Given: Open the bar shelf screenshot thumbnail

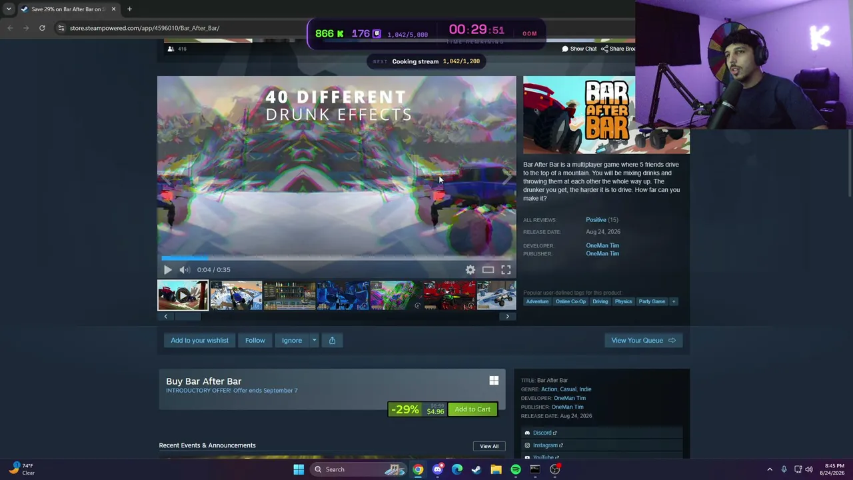Looking at the screenshot, I should [x=290, y=295].
